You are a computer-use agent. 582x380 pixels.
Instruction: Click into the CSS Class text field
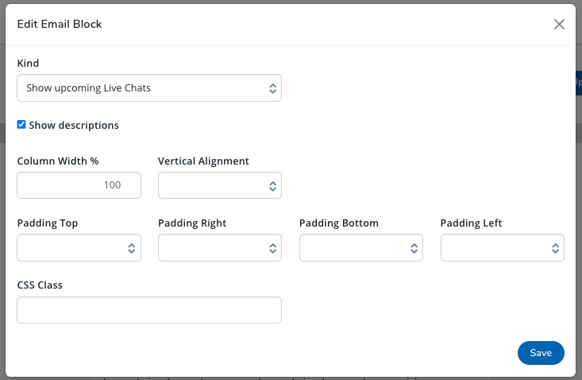tap(149, 310)
